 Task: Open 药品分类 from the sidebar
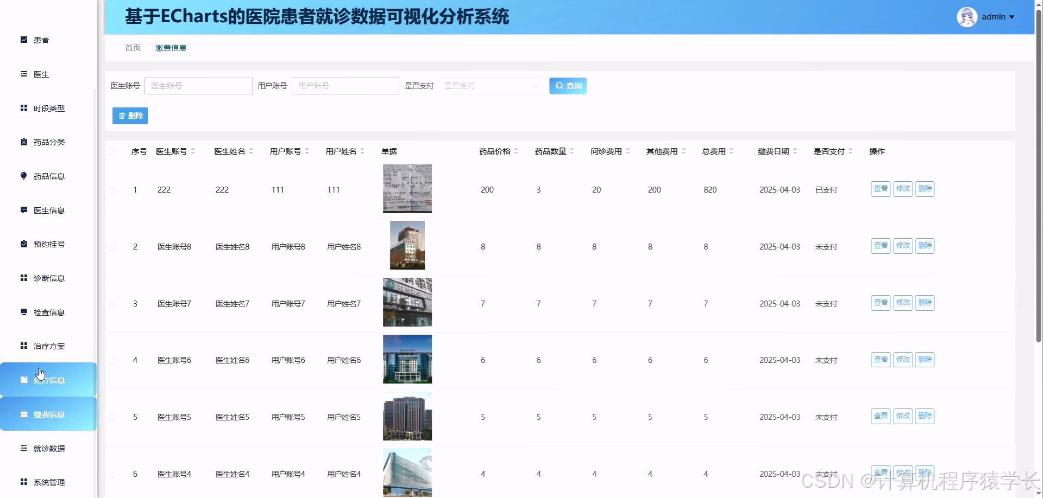(x=23, y=142)
